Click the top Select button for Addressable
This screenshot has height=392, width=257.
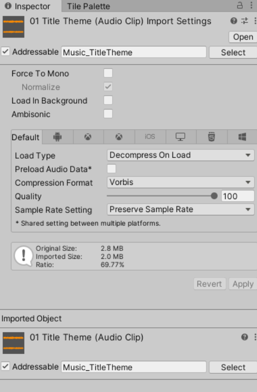coord(233,52)
